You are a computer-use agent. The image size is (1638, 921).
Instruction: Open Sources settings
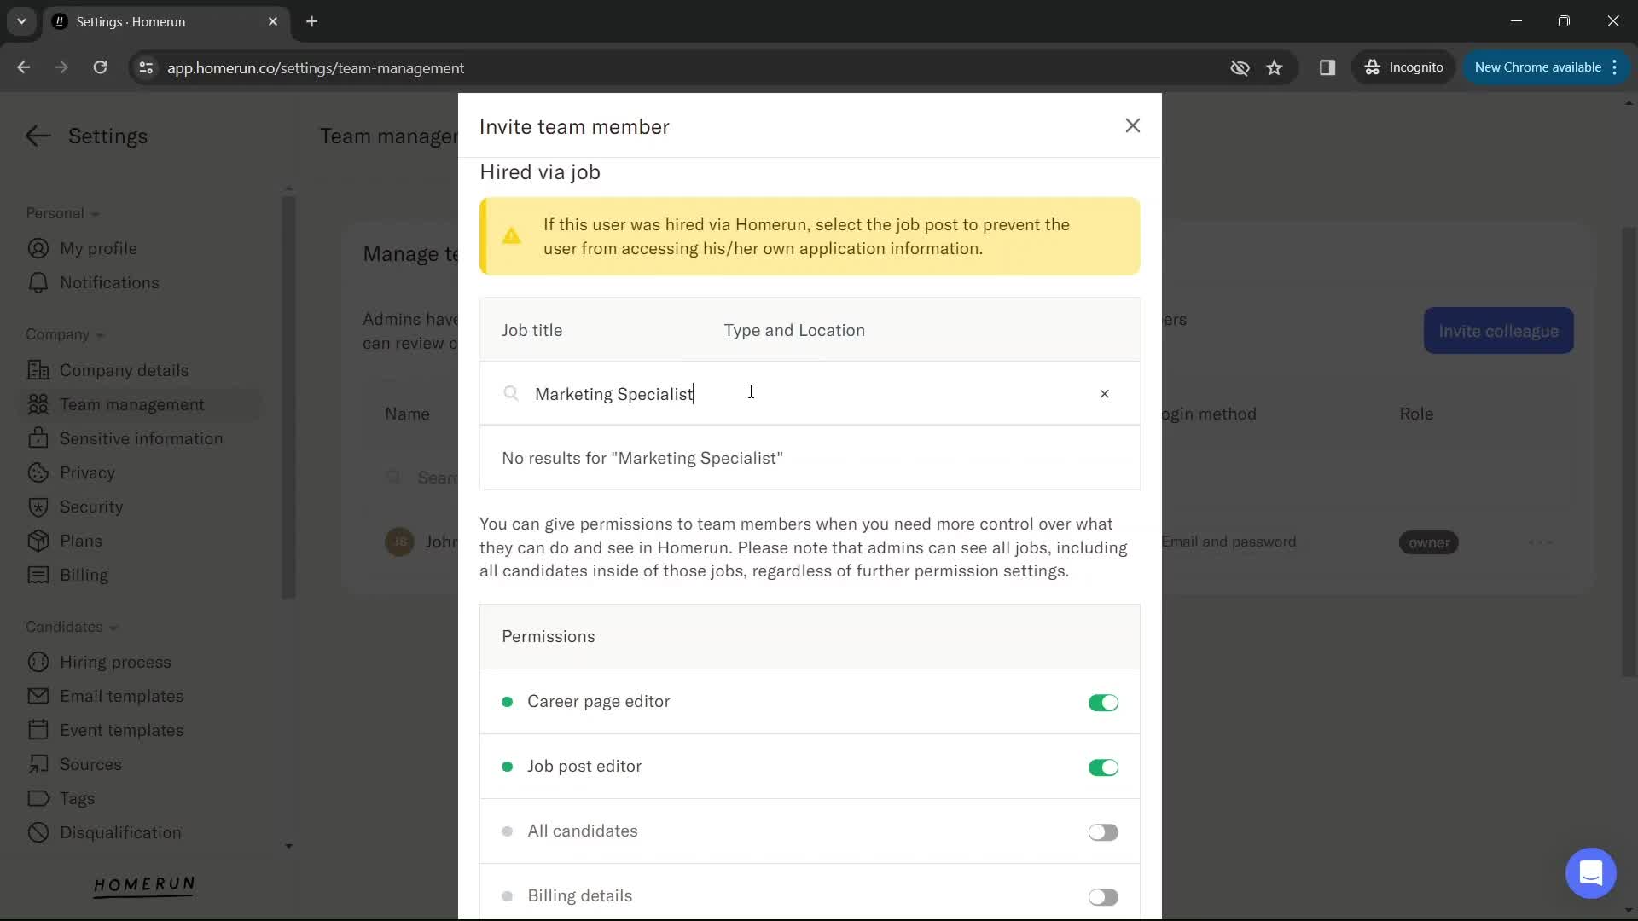90,765
